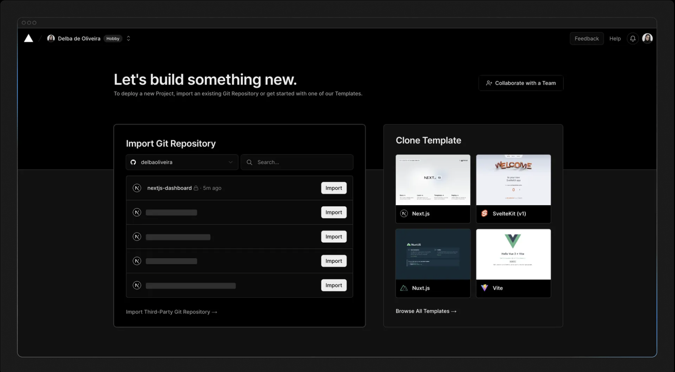Click the Next.js icon in the second repository row

pos(137,212)
